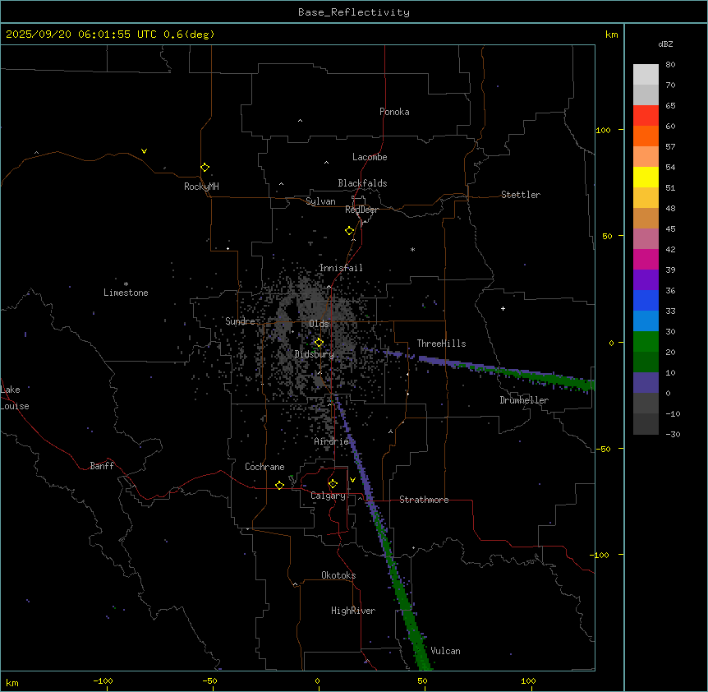Select the yellow diamond marker below RedDeer
Screen dimensions: 708x692
pyautogui.click(x=349, y=231)
